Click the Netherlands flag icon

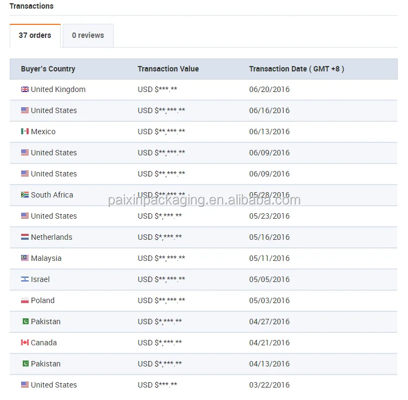click(x=25, y=237)
